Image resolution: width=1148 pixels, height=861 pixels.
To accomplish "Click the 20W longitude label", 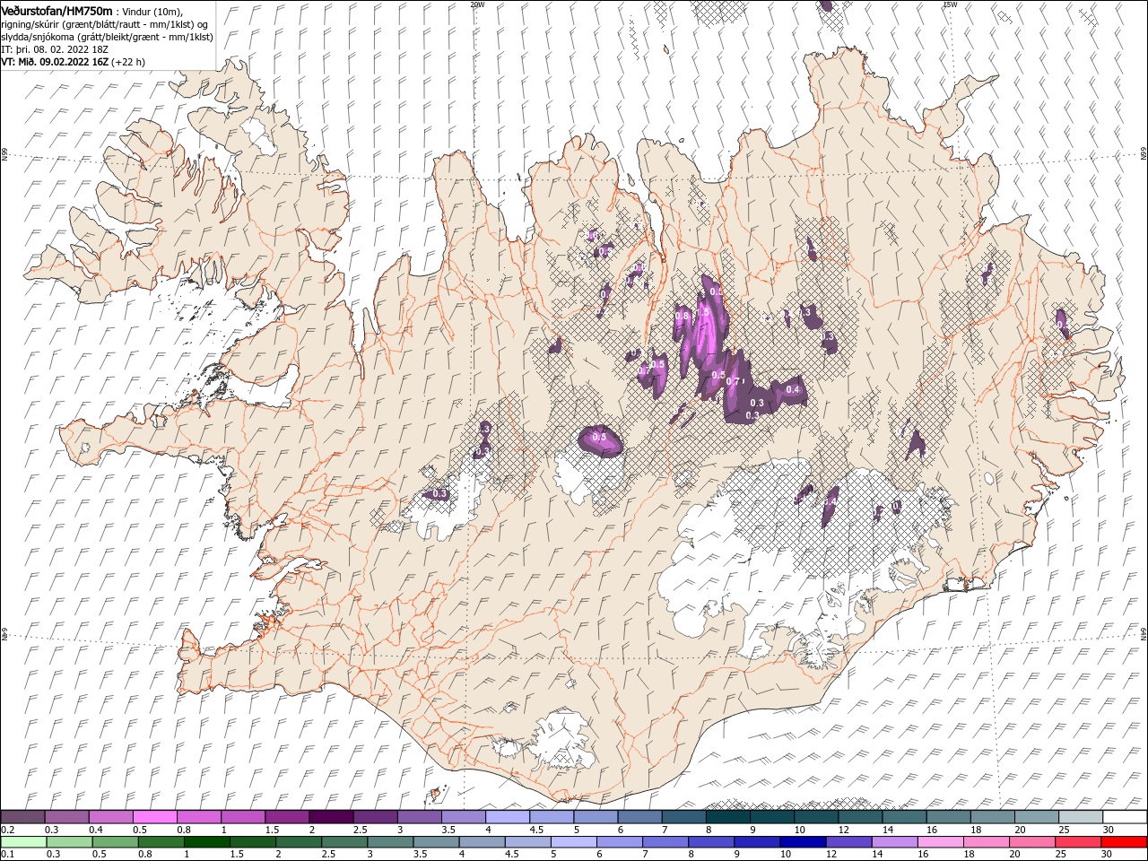I will point(477,4).
